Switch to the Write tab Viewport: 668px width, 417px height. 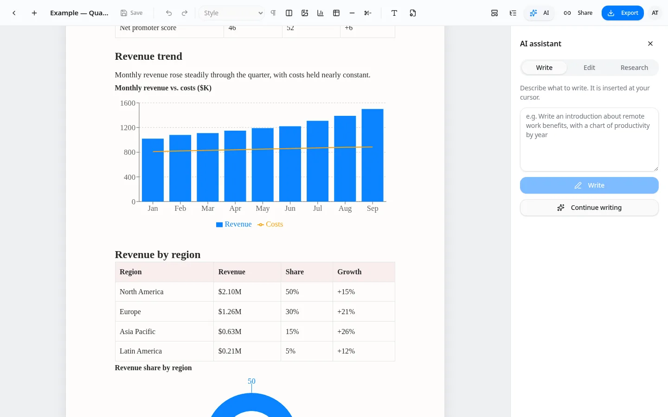pyautogui.click(x=544, y=68)
